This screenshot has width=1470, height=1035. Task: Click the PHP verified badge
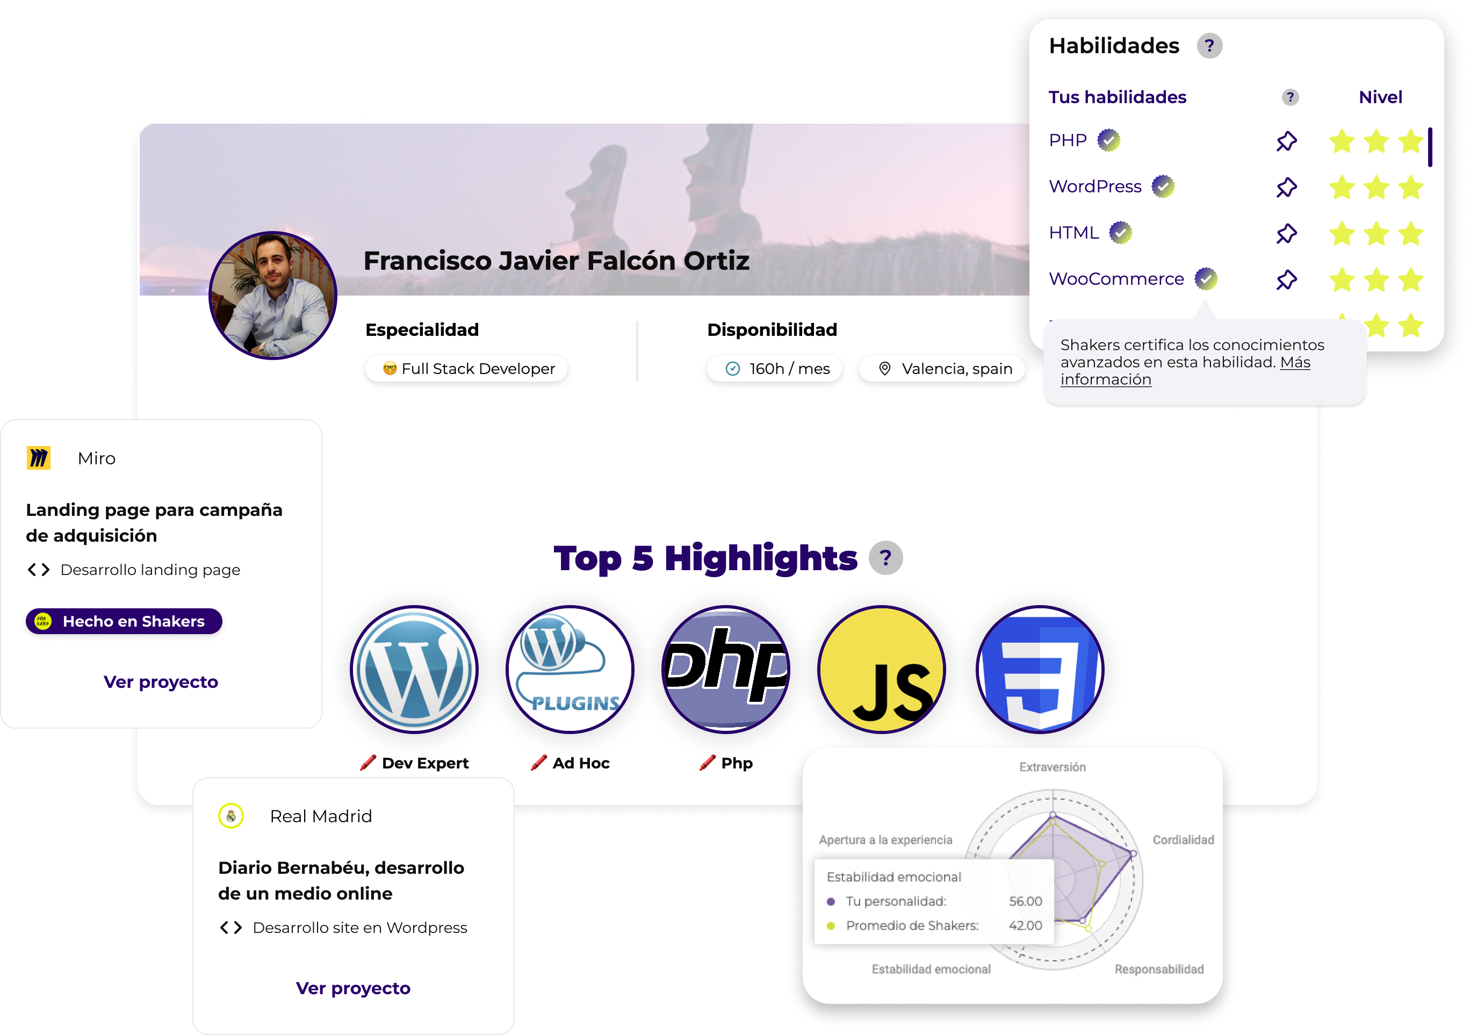click(x=1108, y=140)
